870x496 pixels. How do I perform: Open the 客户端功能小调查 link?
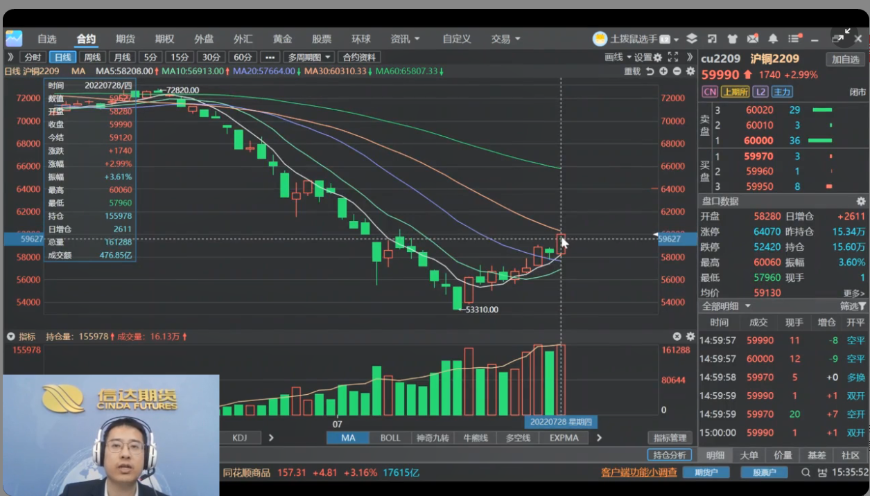[638, 472]
